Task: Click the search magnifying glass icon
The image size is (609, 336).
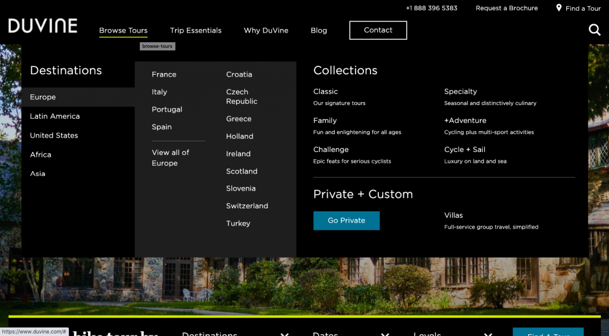Action: pos(594,30)
